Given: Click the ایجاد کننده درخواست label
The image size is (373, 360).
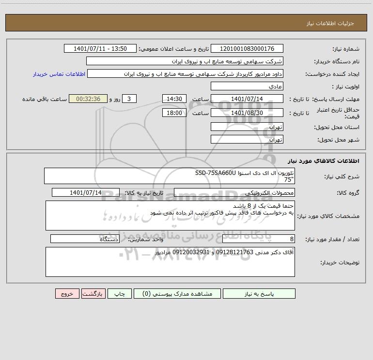Looking at the screenshot, I should point(332,74).
